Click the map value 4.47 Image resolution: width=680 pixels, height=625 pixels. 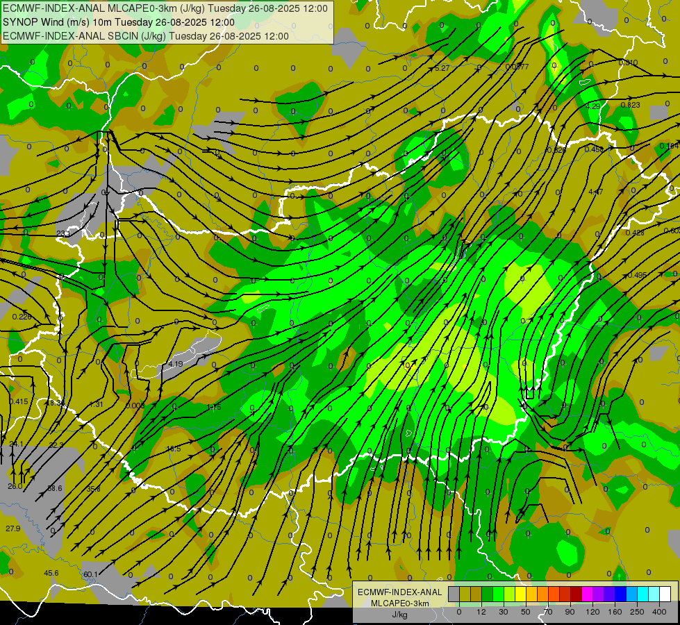coord(596,192)
